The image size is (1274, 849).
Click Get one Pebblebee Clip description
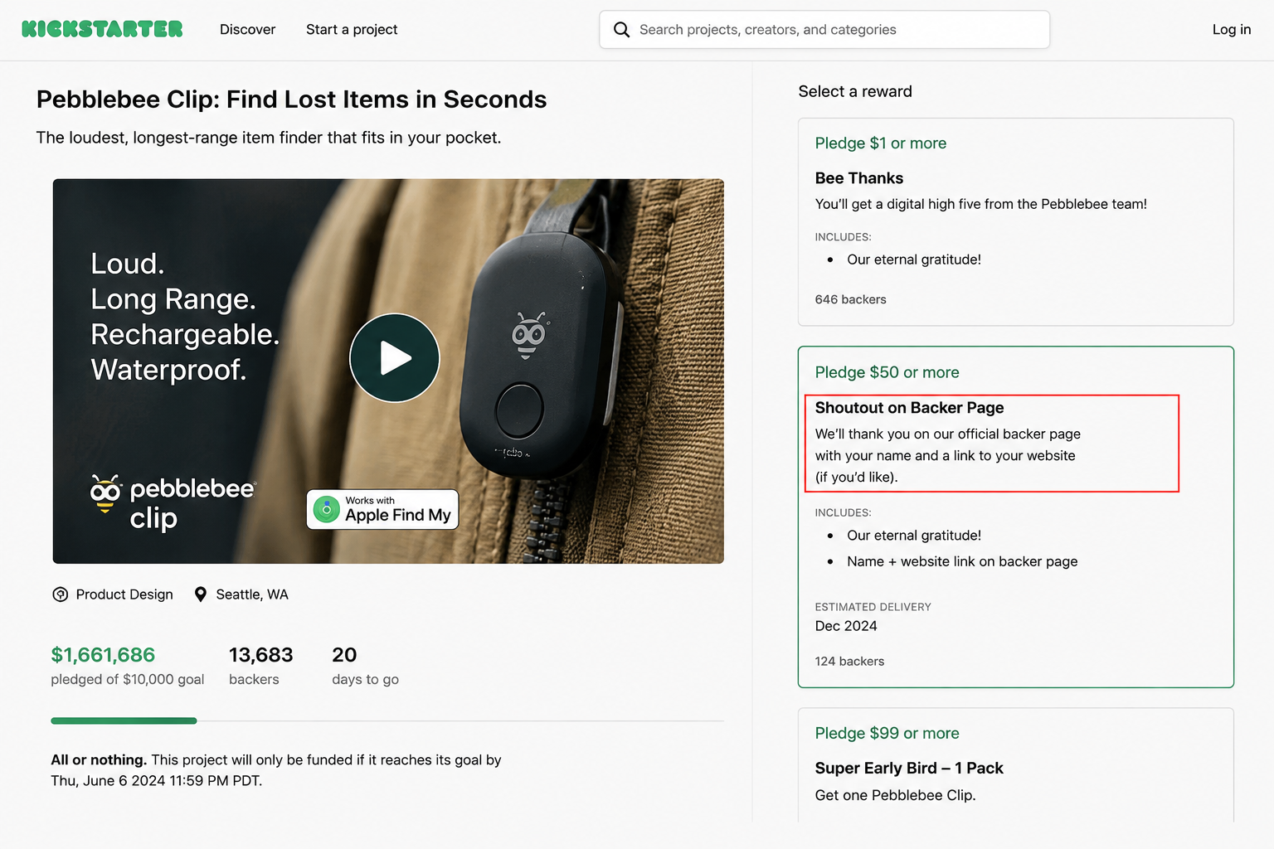pos(895,795)
